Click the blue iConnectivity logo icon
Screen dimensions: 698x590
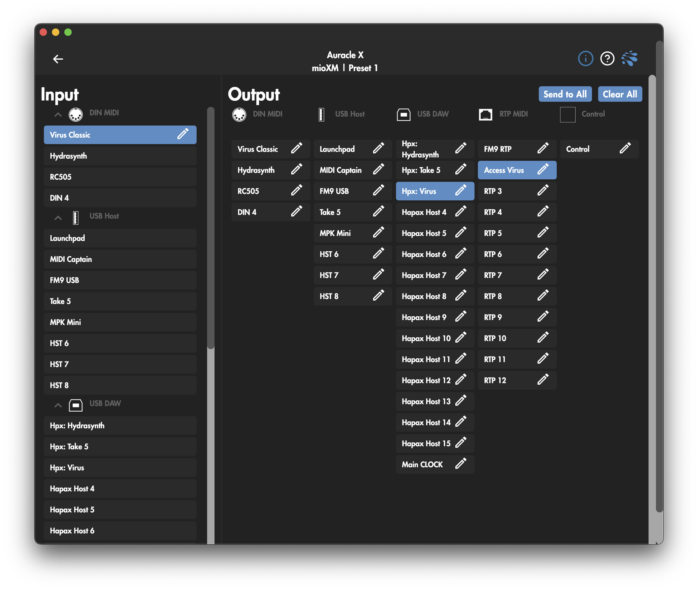pos(629,58)
